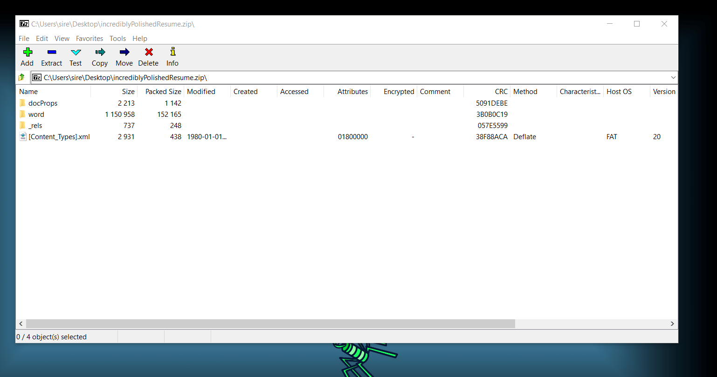Open the Tools menu
The image size is (717, 377).
point(118,39)
